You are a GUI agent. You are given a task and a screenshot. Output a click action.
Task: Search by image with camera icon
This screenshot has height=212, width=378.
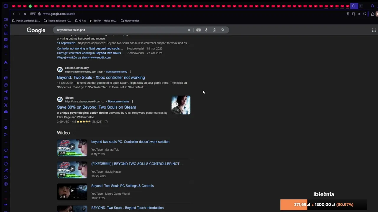[x=214, y=30]
